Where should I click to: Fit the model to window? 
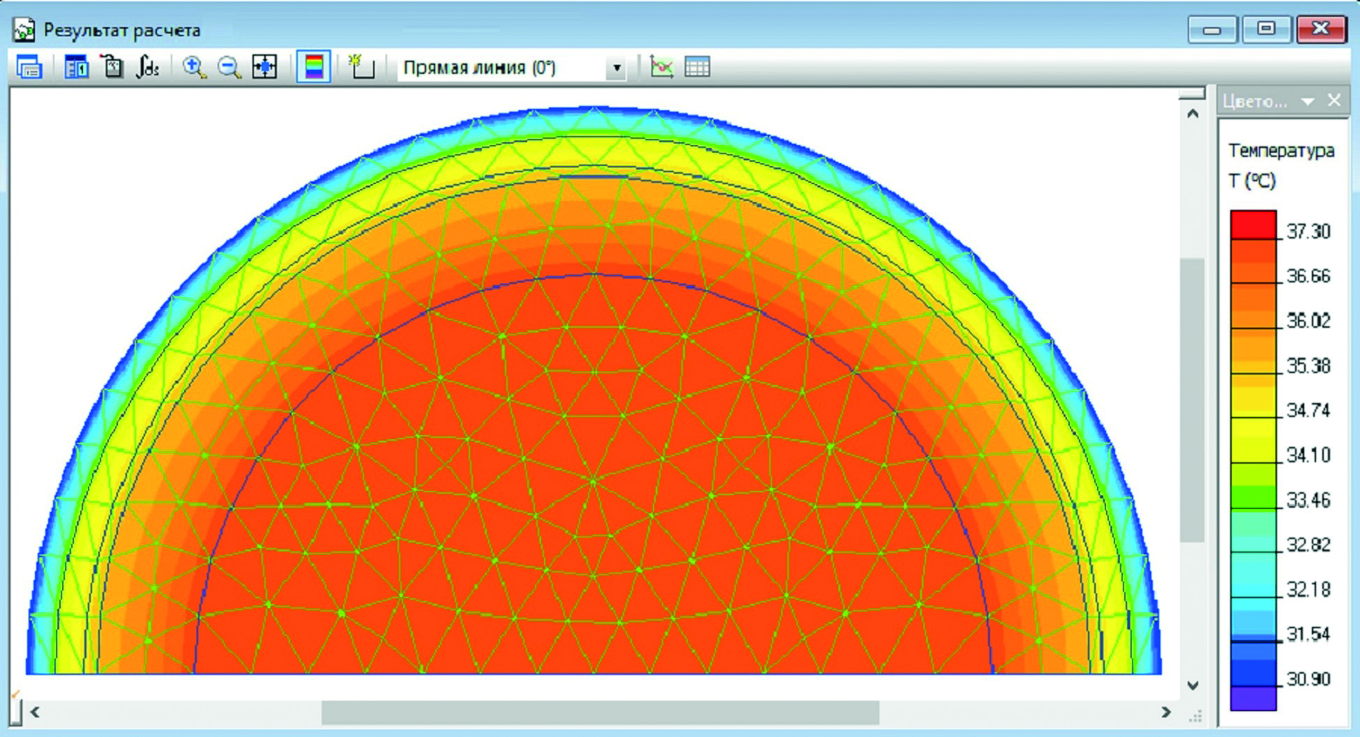[264, 68]
